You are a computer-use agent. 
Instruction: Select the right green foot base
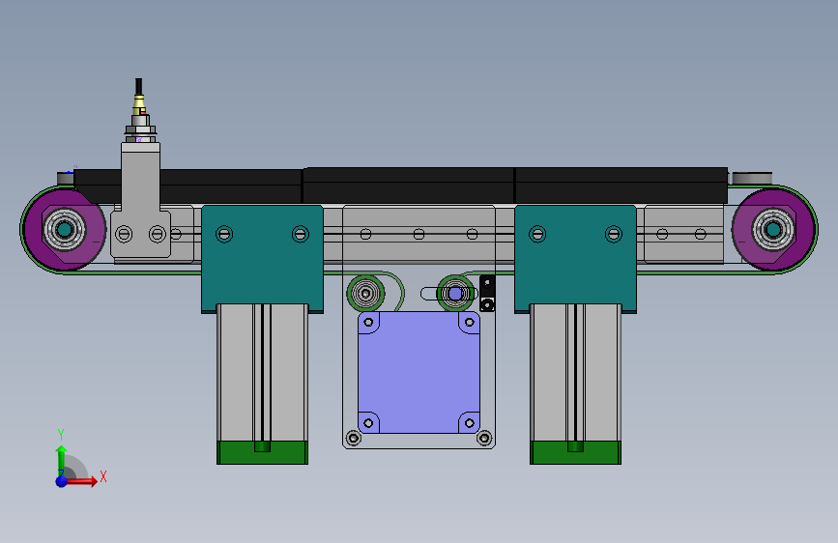coord(575,453)
